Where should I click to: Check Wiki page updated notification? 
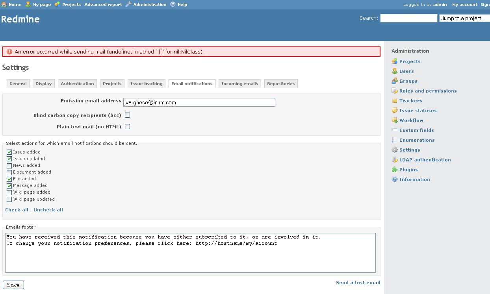tap(9, 199)
